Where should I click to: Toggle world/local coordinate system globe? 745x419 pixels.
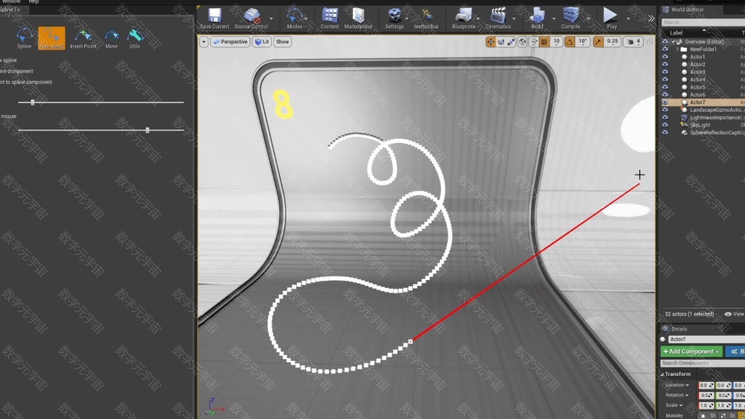(523, 42)
